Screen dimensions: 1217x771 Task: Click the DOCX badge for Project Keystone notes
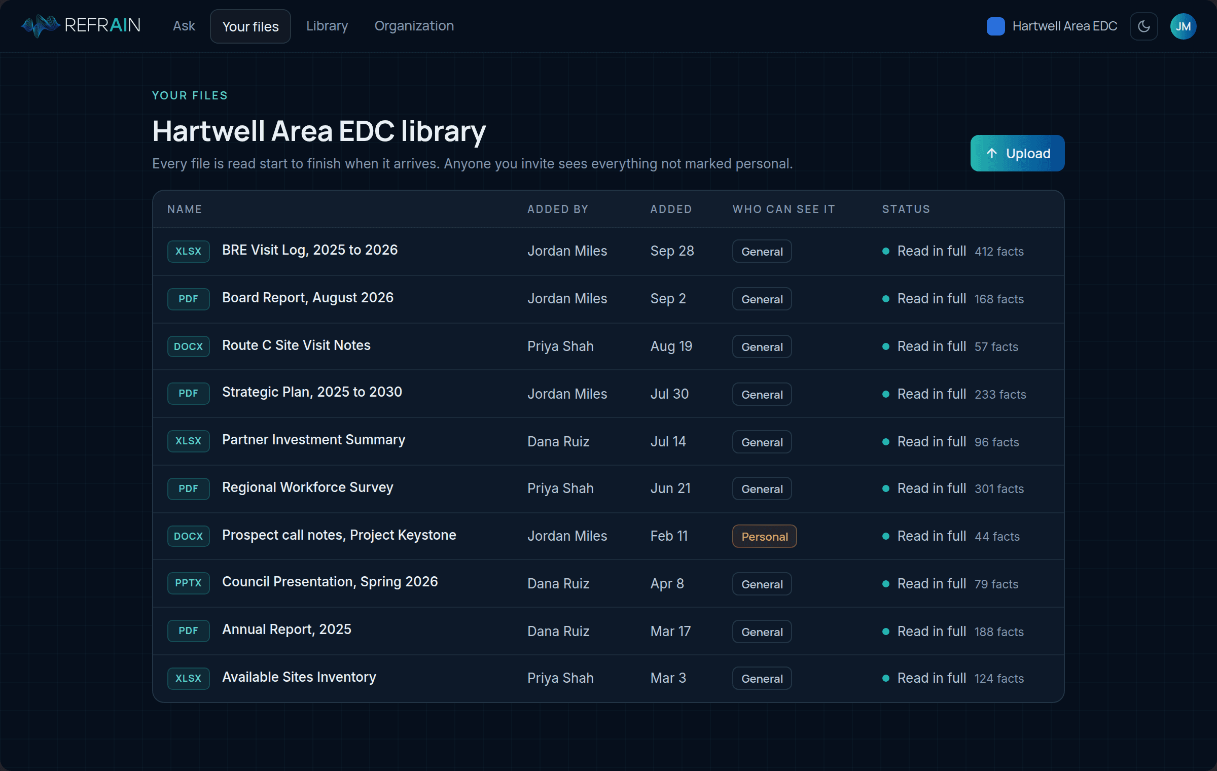pyautogui.click(x=188, y=536)
